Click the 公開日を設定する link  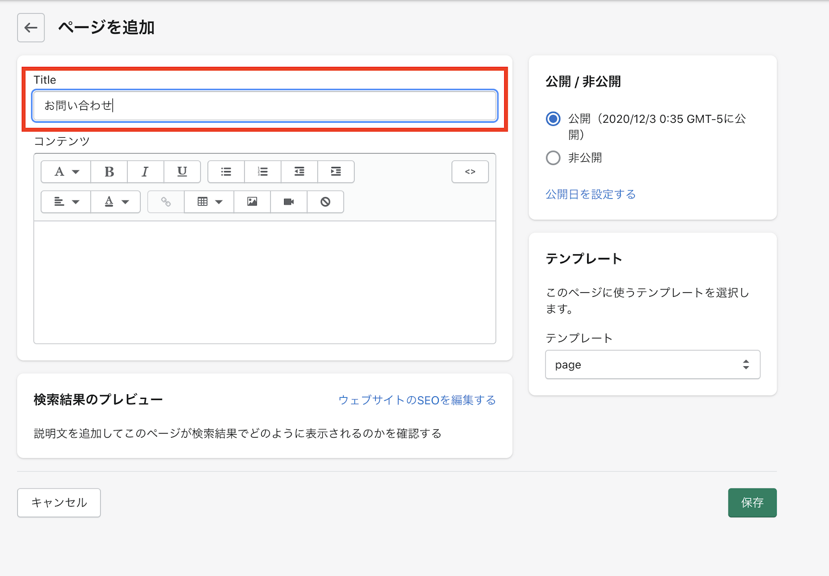click(590, 194)
